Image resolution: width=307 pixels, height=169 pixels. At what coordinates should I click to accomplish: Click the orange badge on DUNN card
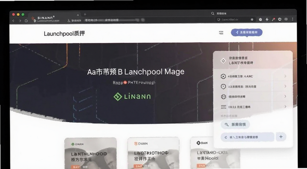click(139, 167)
